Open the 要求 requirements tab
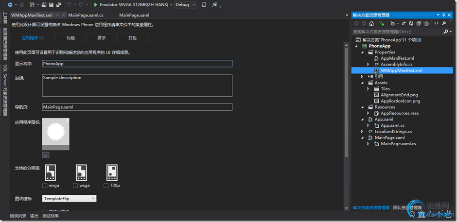Viewport: 457px width, 222px height. [x=102, y=38]
